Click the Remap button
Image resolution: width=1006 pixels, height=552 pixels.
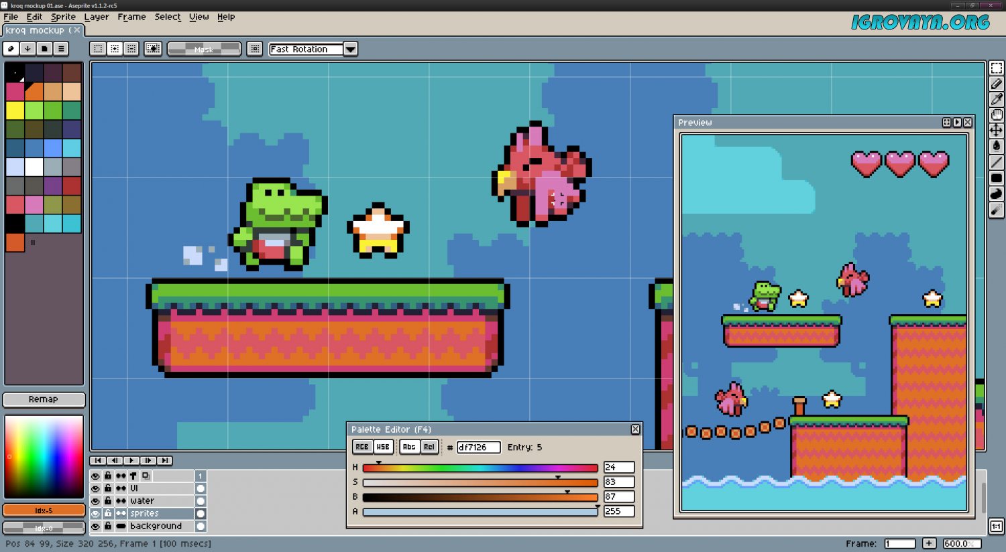44,399
